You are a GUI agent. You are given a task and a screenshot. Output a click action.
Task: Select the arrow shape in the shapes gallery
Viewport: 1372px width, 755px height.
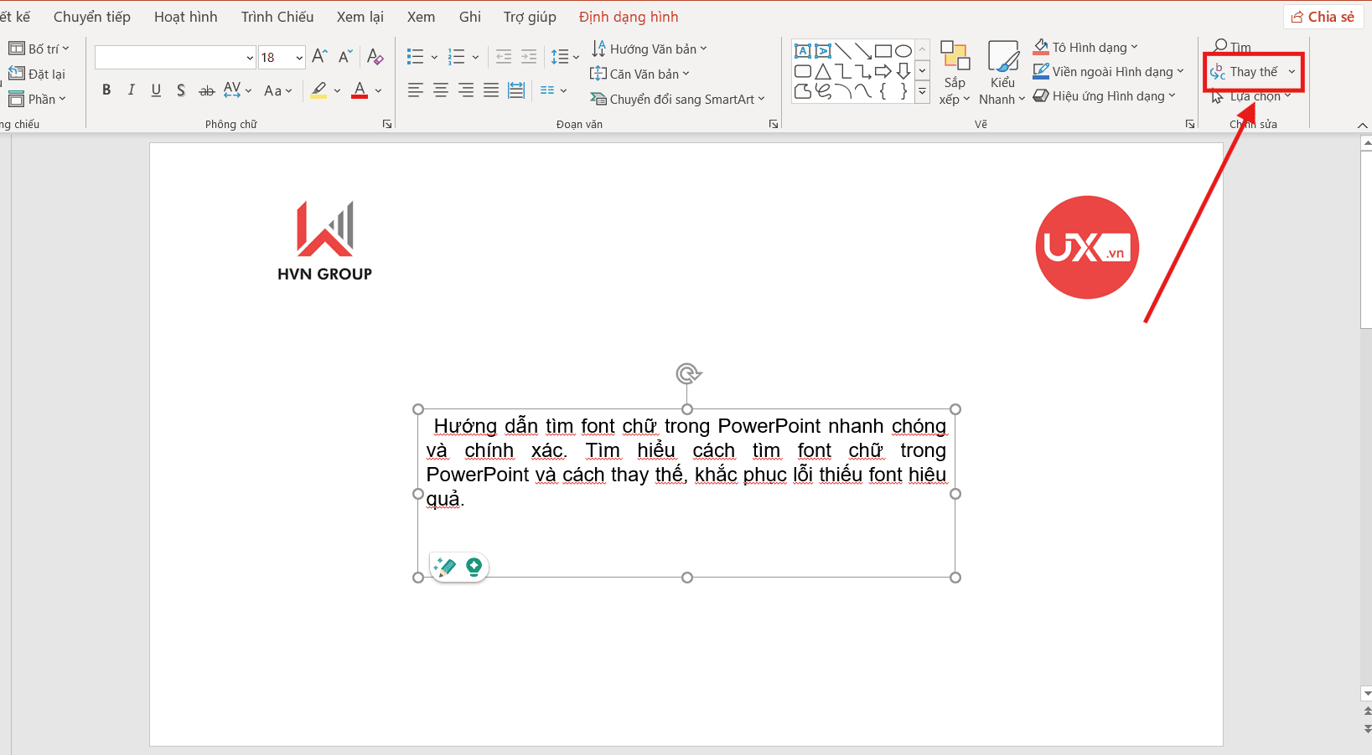(884, 72)
